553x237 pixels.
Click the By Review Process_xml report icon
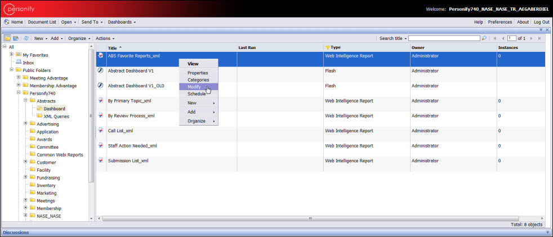(100, 115)
